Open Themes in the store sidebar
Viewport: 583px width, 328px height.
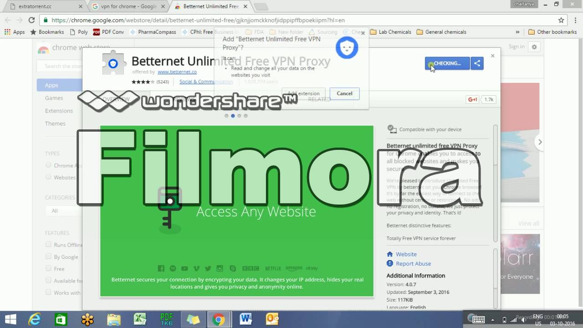tap(55, 123)
